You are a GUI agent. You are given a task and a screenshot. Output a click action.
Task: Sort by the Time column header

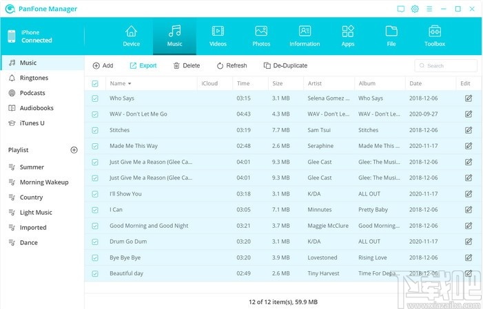pos(243,83)
